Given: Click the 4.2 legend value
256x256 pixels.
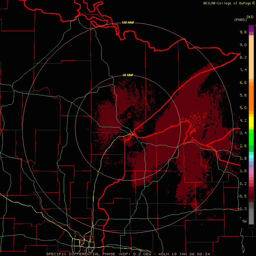Looking at the screenshot, I should pos(243,121).
